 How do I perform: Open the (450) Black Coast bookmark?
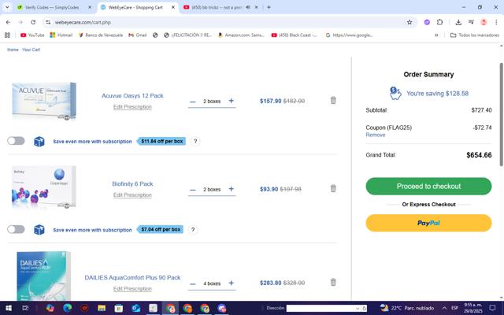click(295, 35)
